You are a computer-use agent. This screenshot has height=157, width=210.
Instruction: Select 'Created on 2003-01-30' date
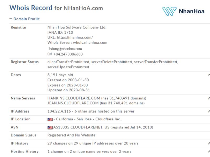pyautogui.click(x=68, y=80)
